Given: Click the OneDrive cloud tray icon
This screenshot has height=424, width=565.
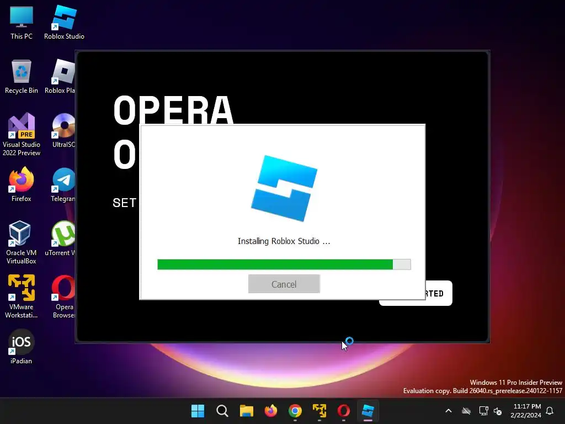Looking at the screenshot, I should (466, 411).
